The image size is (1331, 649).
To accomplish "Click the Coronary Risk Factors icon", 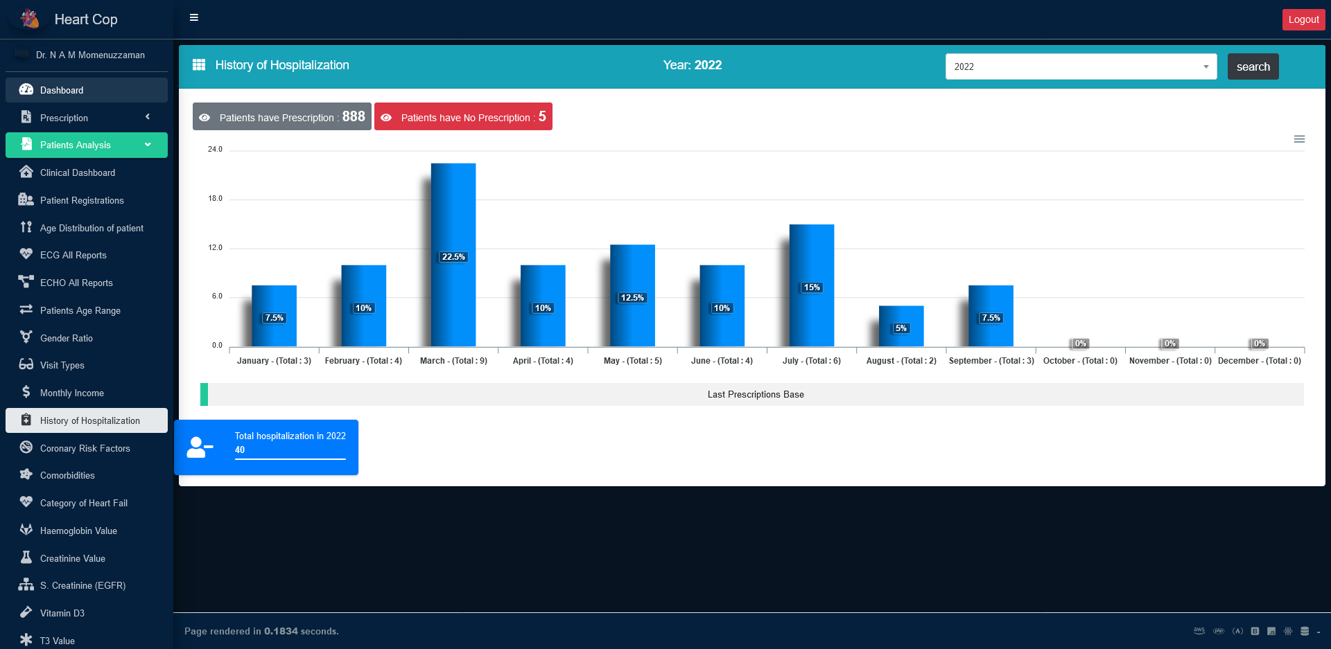I will pyautogui.click(x=26, y=447).
